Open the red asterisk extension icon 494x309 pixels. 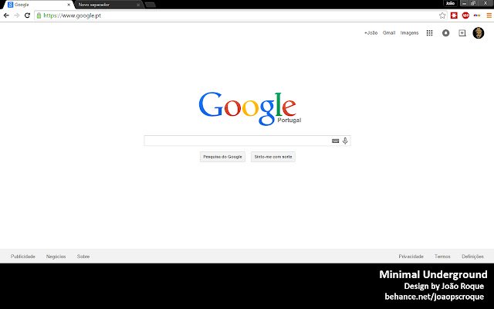tap(454, 15)
